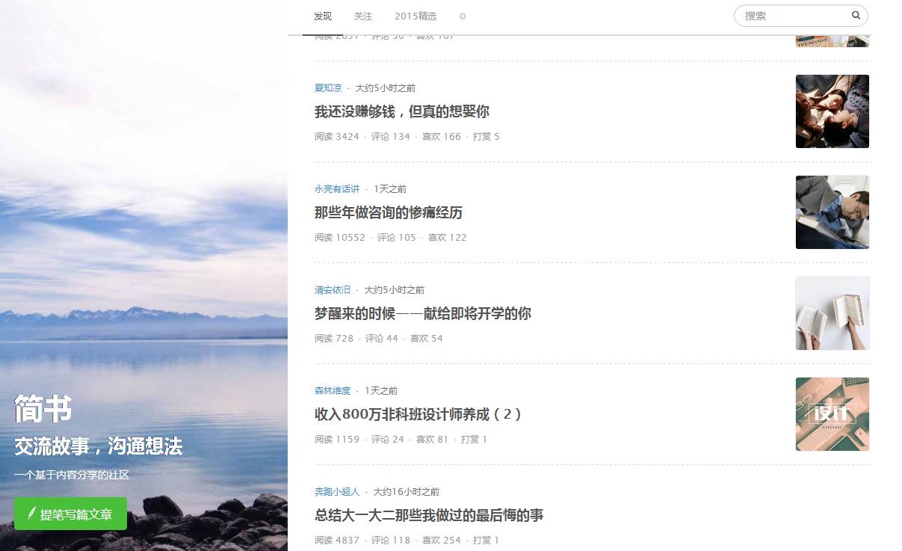Open the 2015精选 tab

pyautogui.click(x=416, y=16)
